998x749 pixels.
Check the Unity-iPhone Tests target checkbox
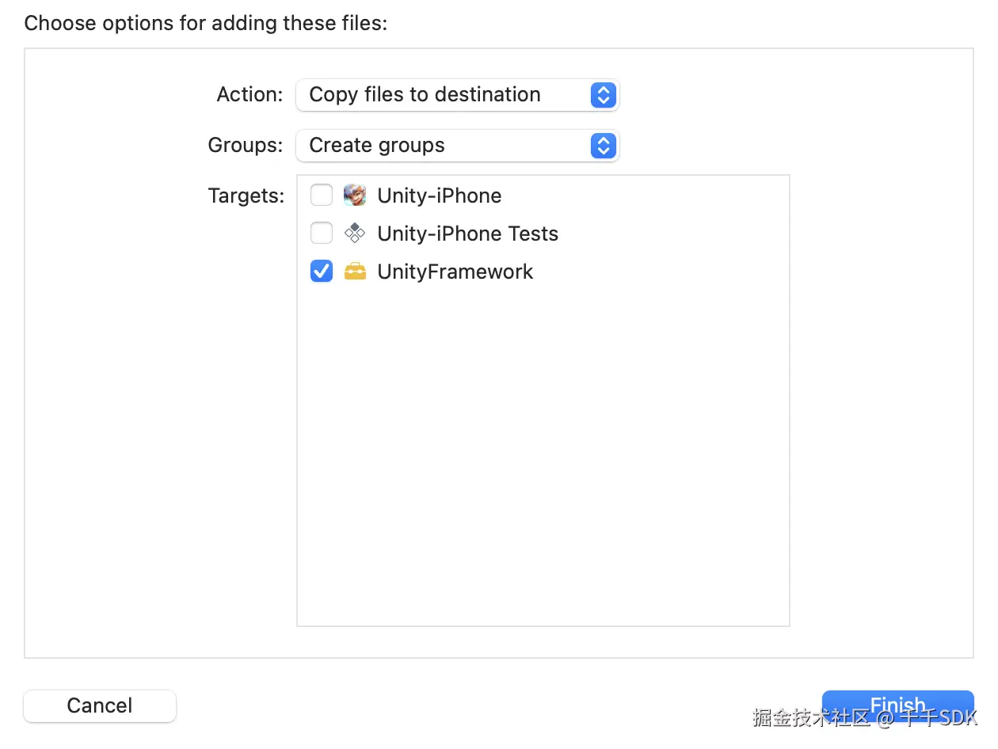322,233
